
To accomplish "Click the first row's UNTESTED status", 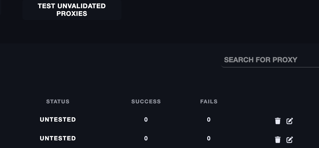I will tap(58, 120).
